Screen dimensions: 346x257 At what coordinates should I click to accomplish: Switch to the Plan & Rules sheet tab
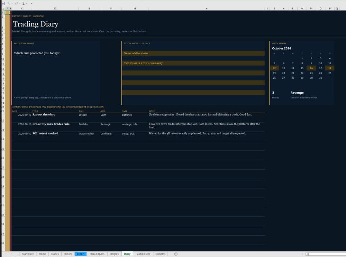pos(97,254)
